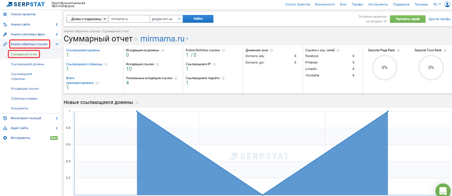Image resolution: width=452 pixels, height=196 pixels.
Task: Open Поддержка in the top navigation
Action: pos(401,4)
